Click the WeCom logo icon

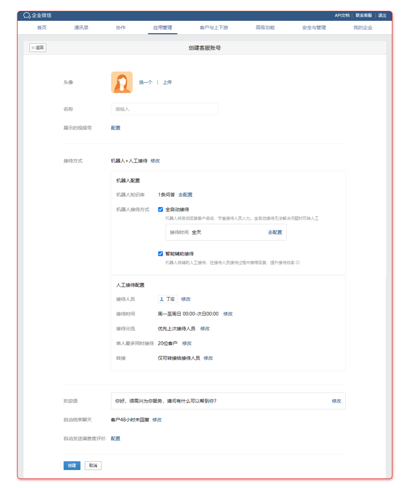tap(27, 15)
